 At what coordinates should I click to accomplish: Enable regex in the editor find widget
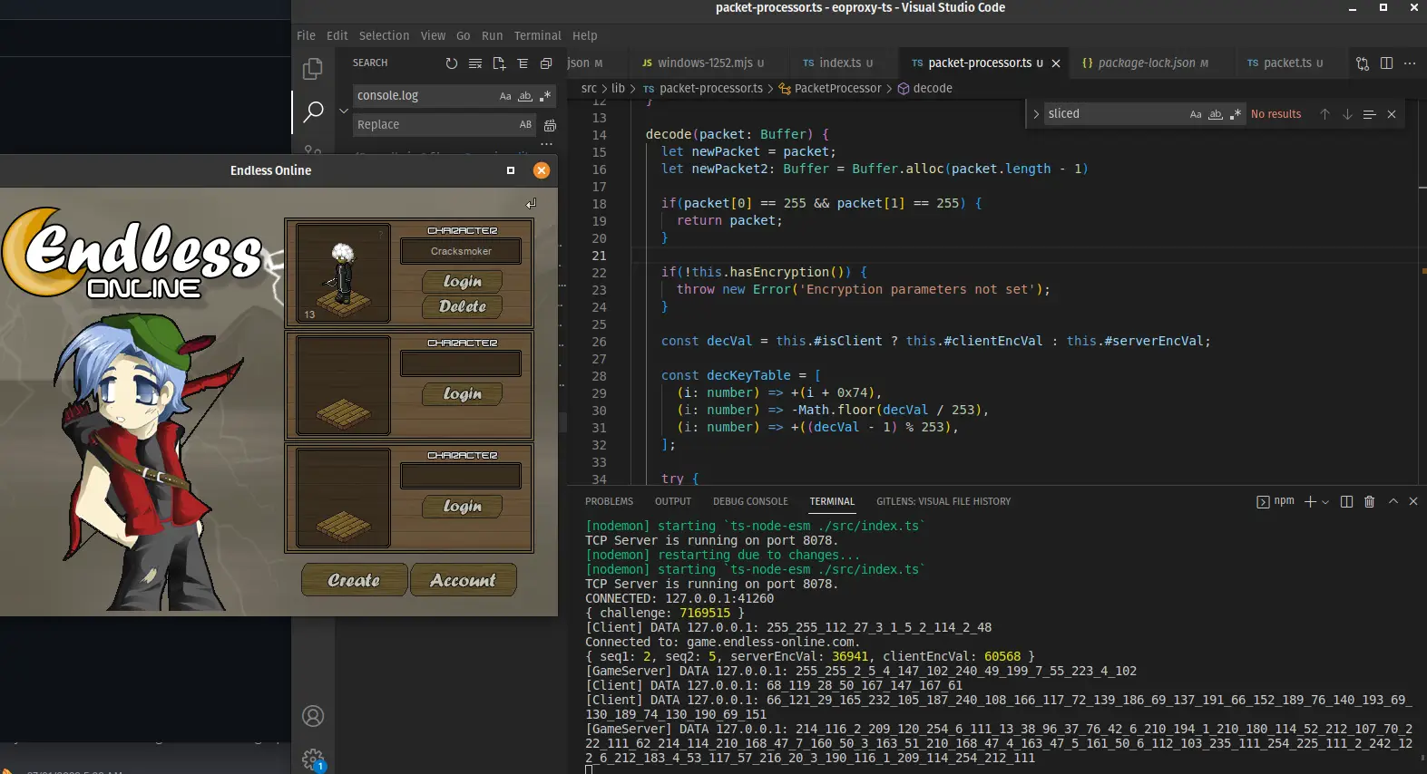[1235, 114]
